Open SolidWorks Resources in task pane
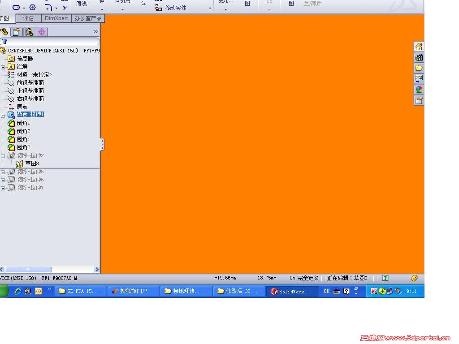 pos(419,47)
